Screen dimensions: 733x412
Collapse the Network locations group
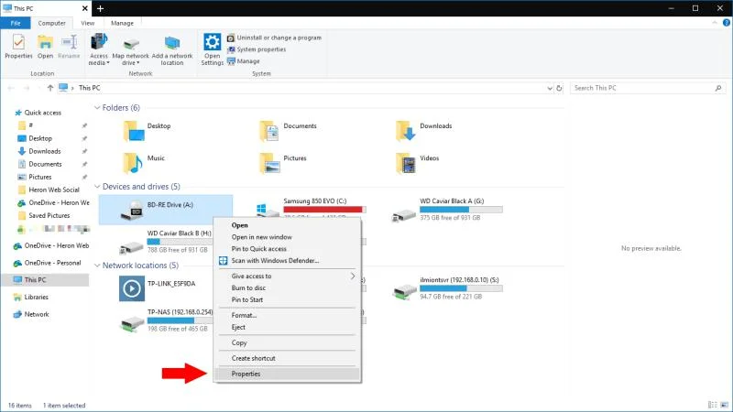(97, 266)
